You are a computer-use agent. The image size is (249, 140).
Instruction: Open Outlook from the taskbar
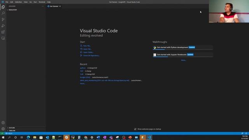[47, 137]
